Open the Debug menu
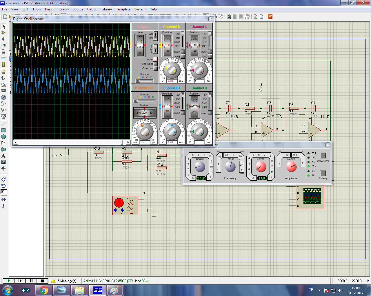 pos(92,9)
